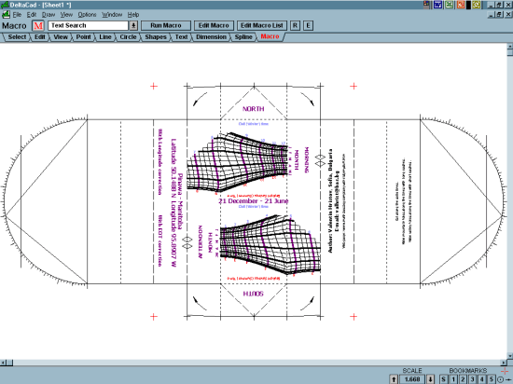Switch to the Shapes tab
The width and height of the screenshot is (513, 384).
click(x=156, y=37)
